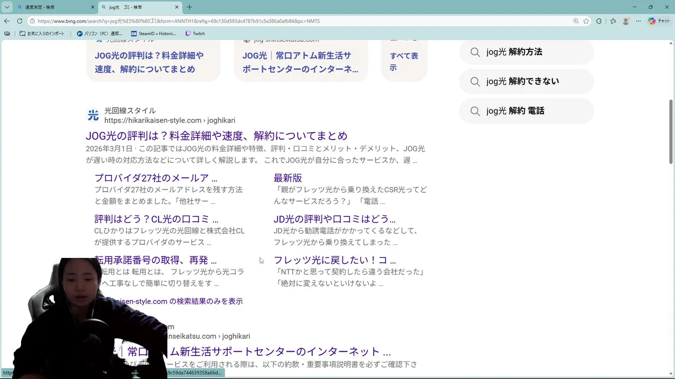Click the search icon beside jog光 解約できない

point(475,82)
